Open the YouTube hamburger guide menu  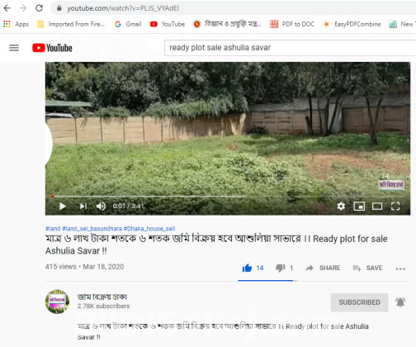click(x=14, y=48)
